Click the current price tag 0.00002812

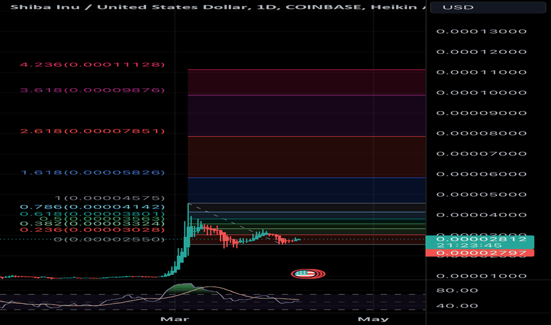pos(481,239)
